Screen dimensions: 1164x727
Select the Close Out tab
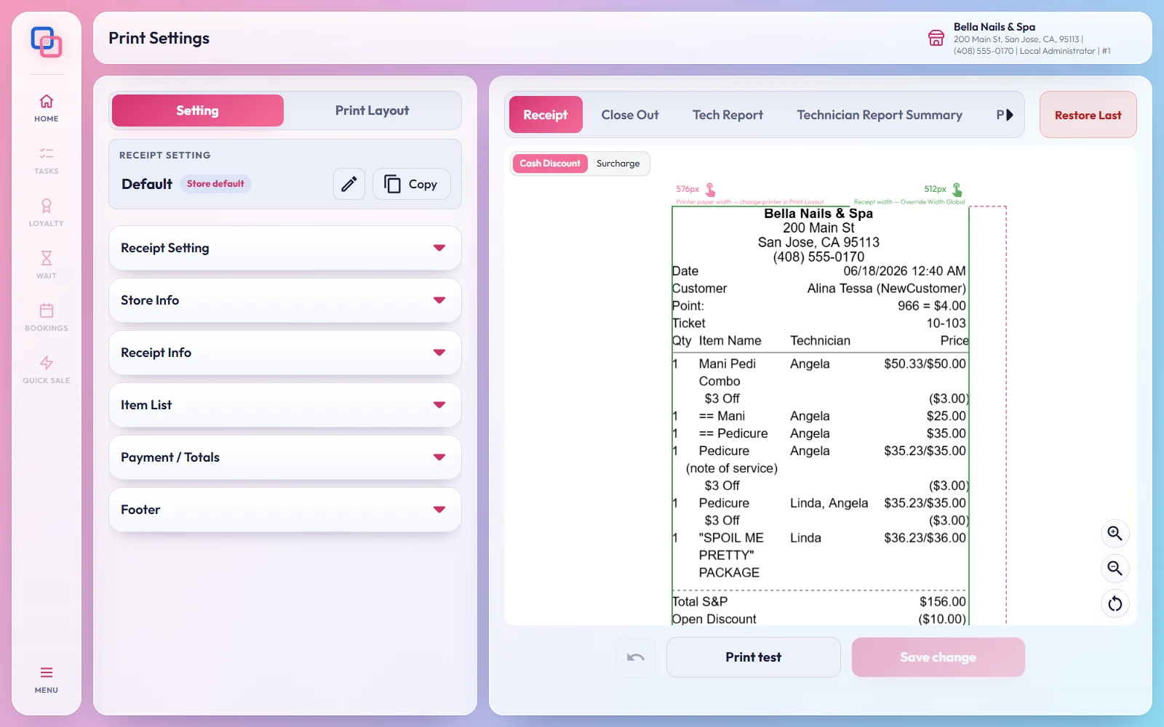(630, 115)
